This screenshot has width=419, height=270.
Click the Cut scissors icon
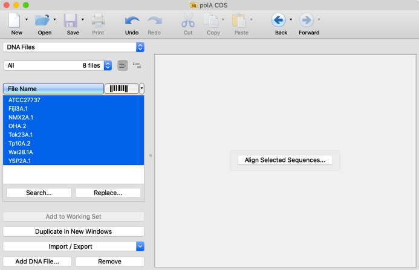[188, 21]
